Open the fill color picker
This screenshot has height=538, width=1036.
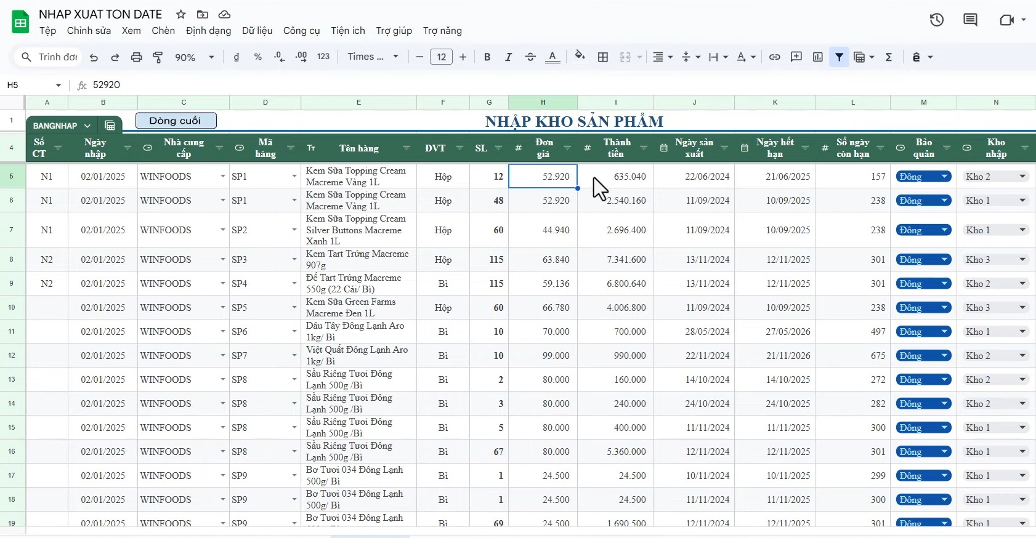[x=579, y=57]
